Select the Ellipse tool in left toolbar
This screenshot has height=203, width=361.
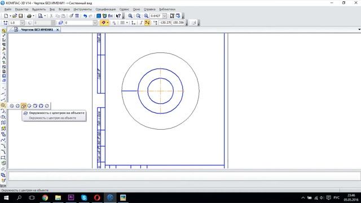[3, 117]
